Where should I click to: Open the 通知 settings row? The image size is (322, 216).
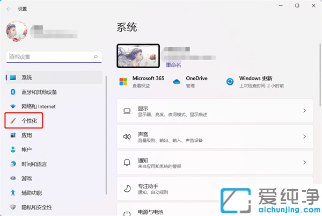pos(215,162)
